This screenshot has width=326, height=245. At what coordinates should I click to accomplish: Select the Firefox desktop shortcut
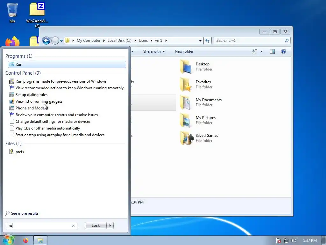pos(12,41)
